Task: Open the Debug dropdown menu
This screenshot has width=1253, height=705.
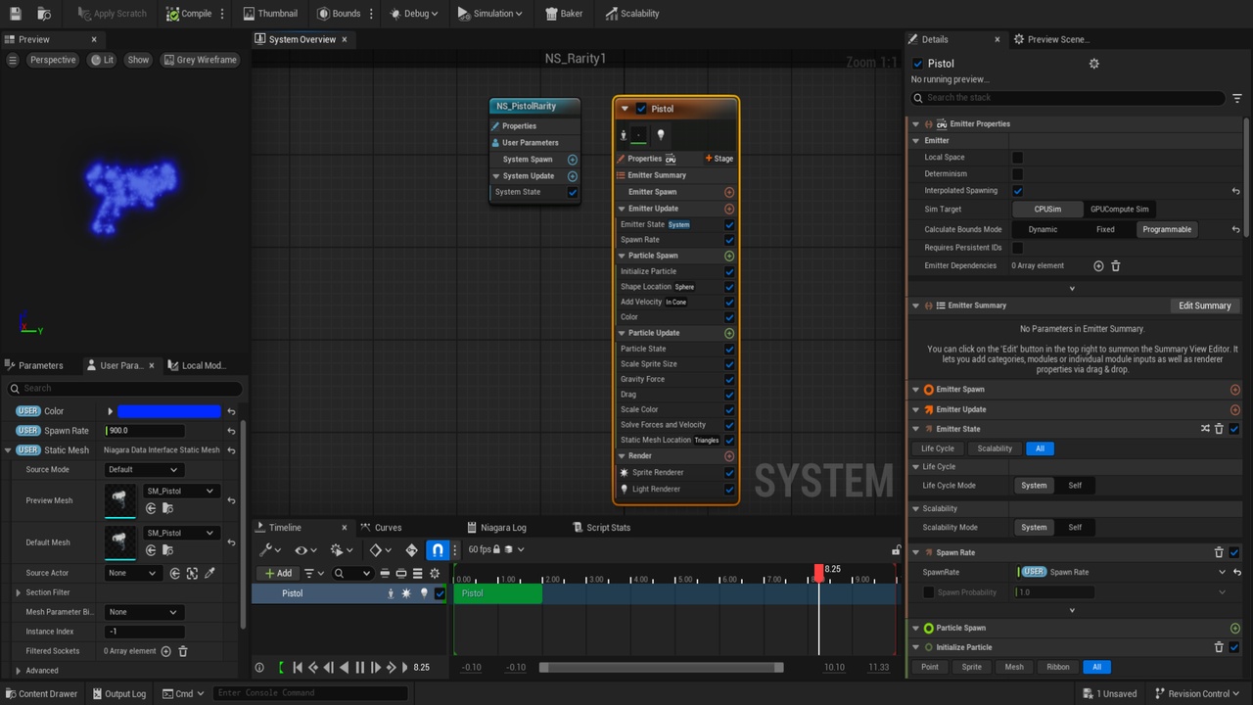Action: click(x=415, y=14)
